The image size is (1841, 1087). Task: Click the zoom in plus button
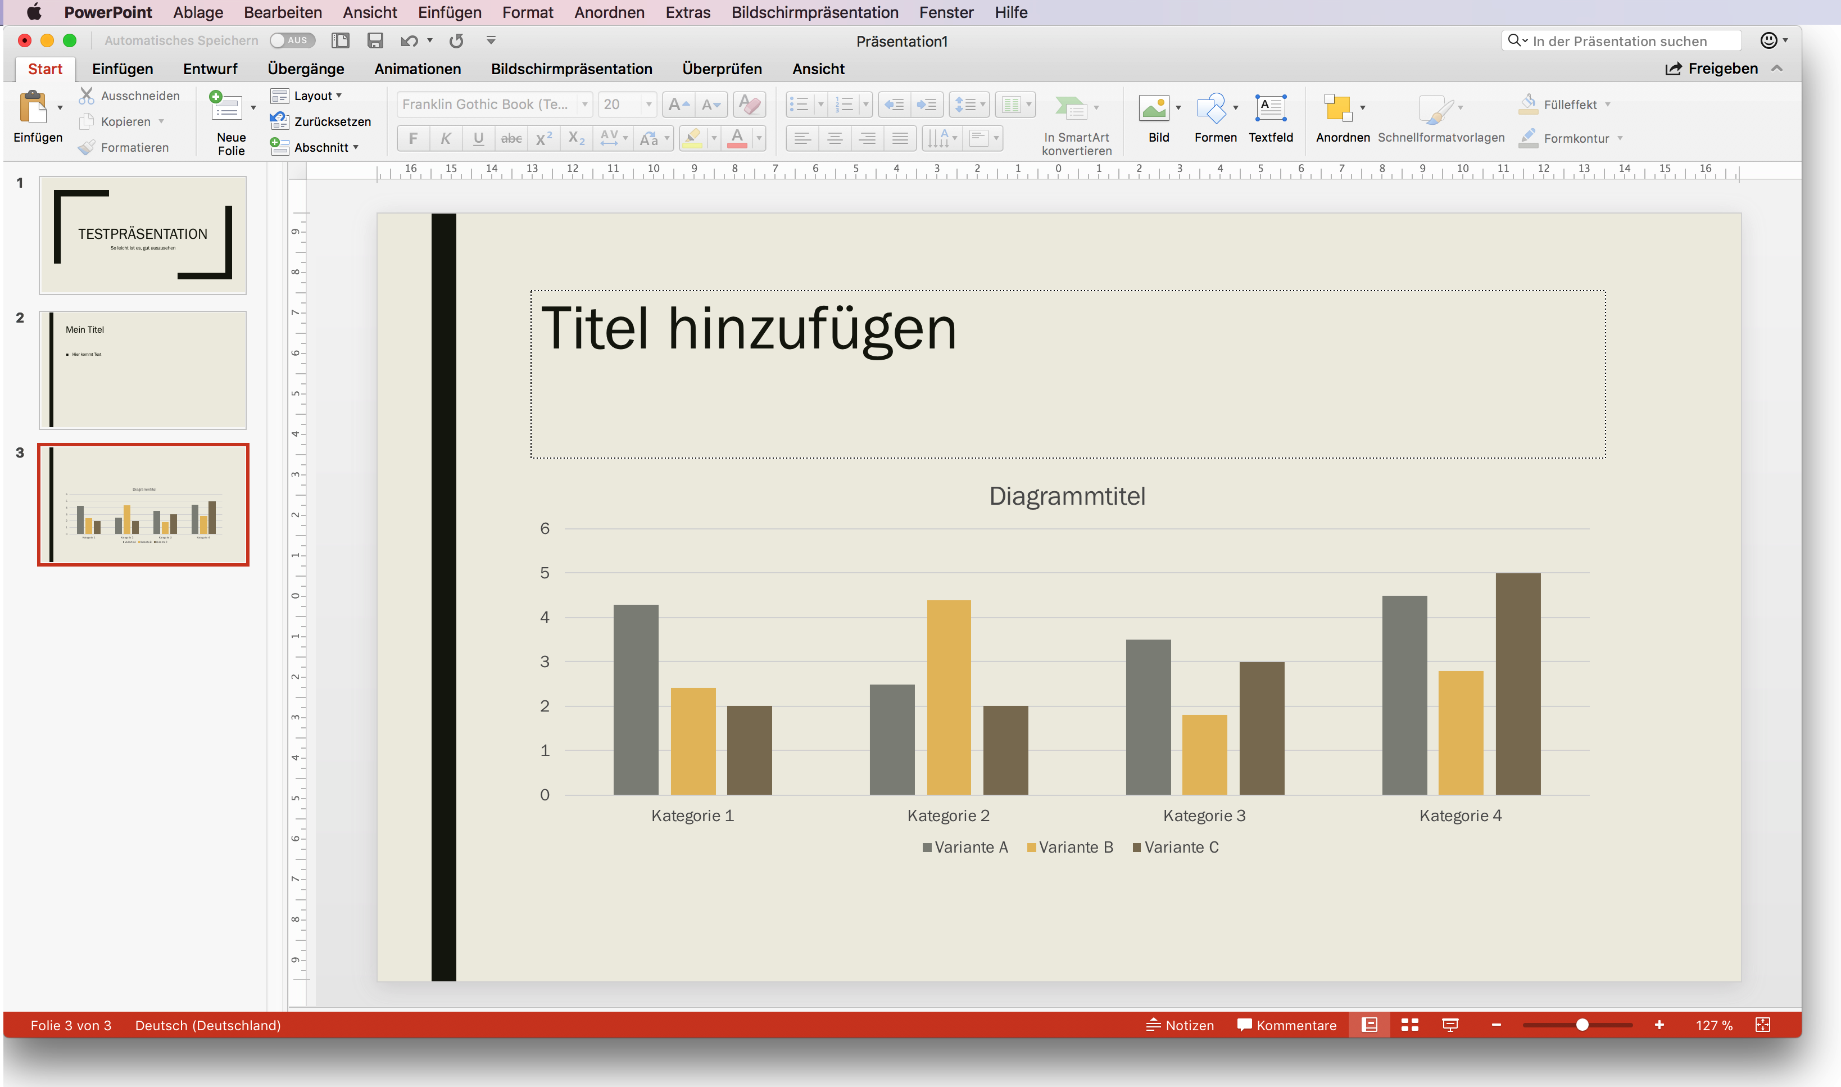(1659, 1025)
